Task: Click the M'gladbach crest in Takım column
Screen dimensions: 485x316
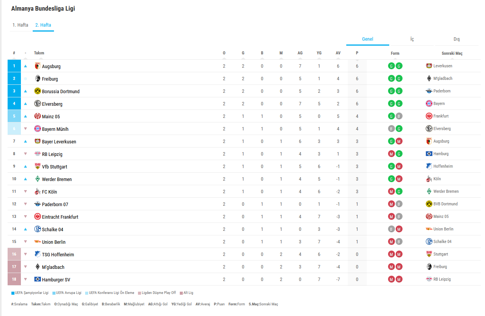Action: point(37,267)
